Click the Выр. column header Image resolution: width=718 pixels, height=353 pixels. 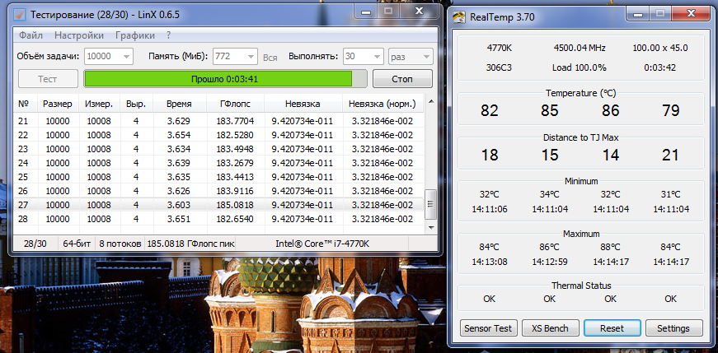click(136, 104)
